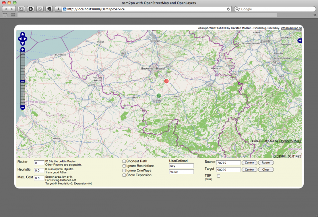Click the green source marker on the map
The height and width of the screenshot is (217, 318).
pyautogui.click(x=159, y=96)
